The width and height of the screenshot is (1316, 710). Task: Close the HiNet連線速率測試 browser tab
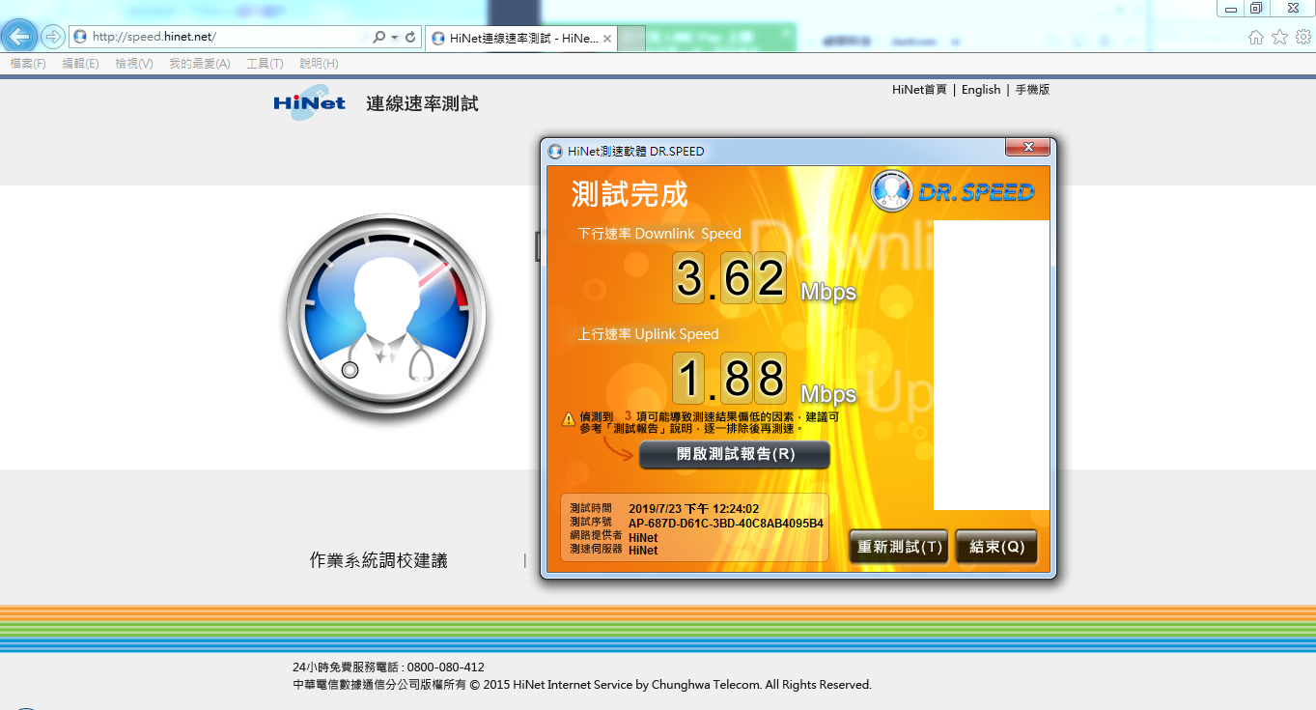tap(607, 39)
